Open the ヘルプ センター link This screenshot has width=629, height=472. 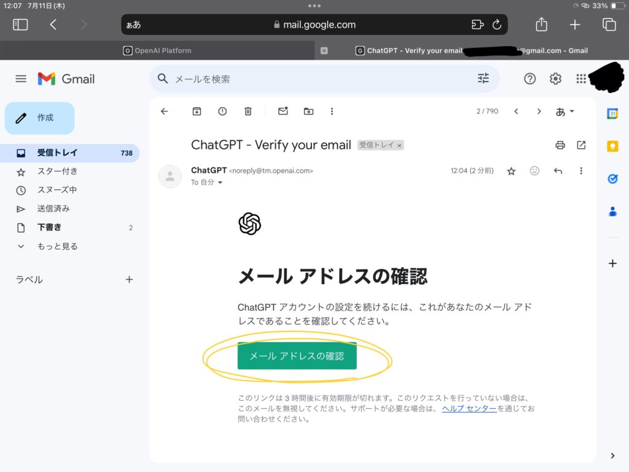click(x=469, y=408)
